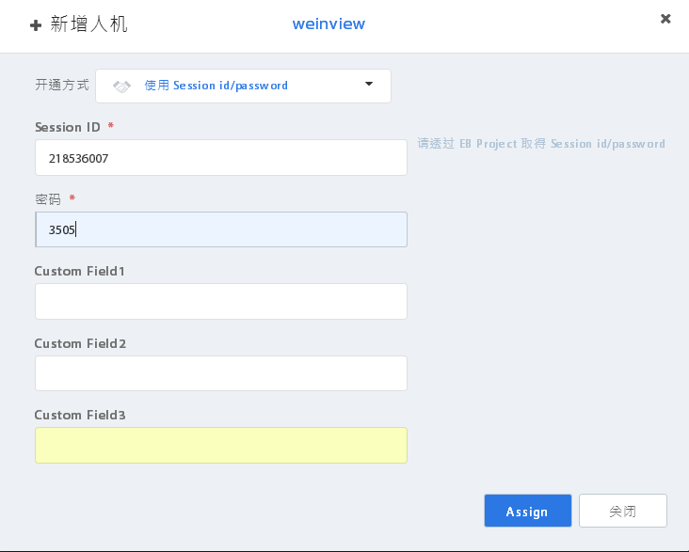Click the handshake icon in the dropdown
Screen dimensions: 689x552
121,87
